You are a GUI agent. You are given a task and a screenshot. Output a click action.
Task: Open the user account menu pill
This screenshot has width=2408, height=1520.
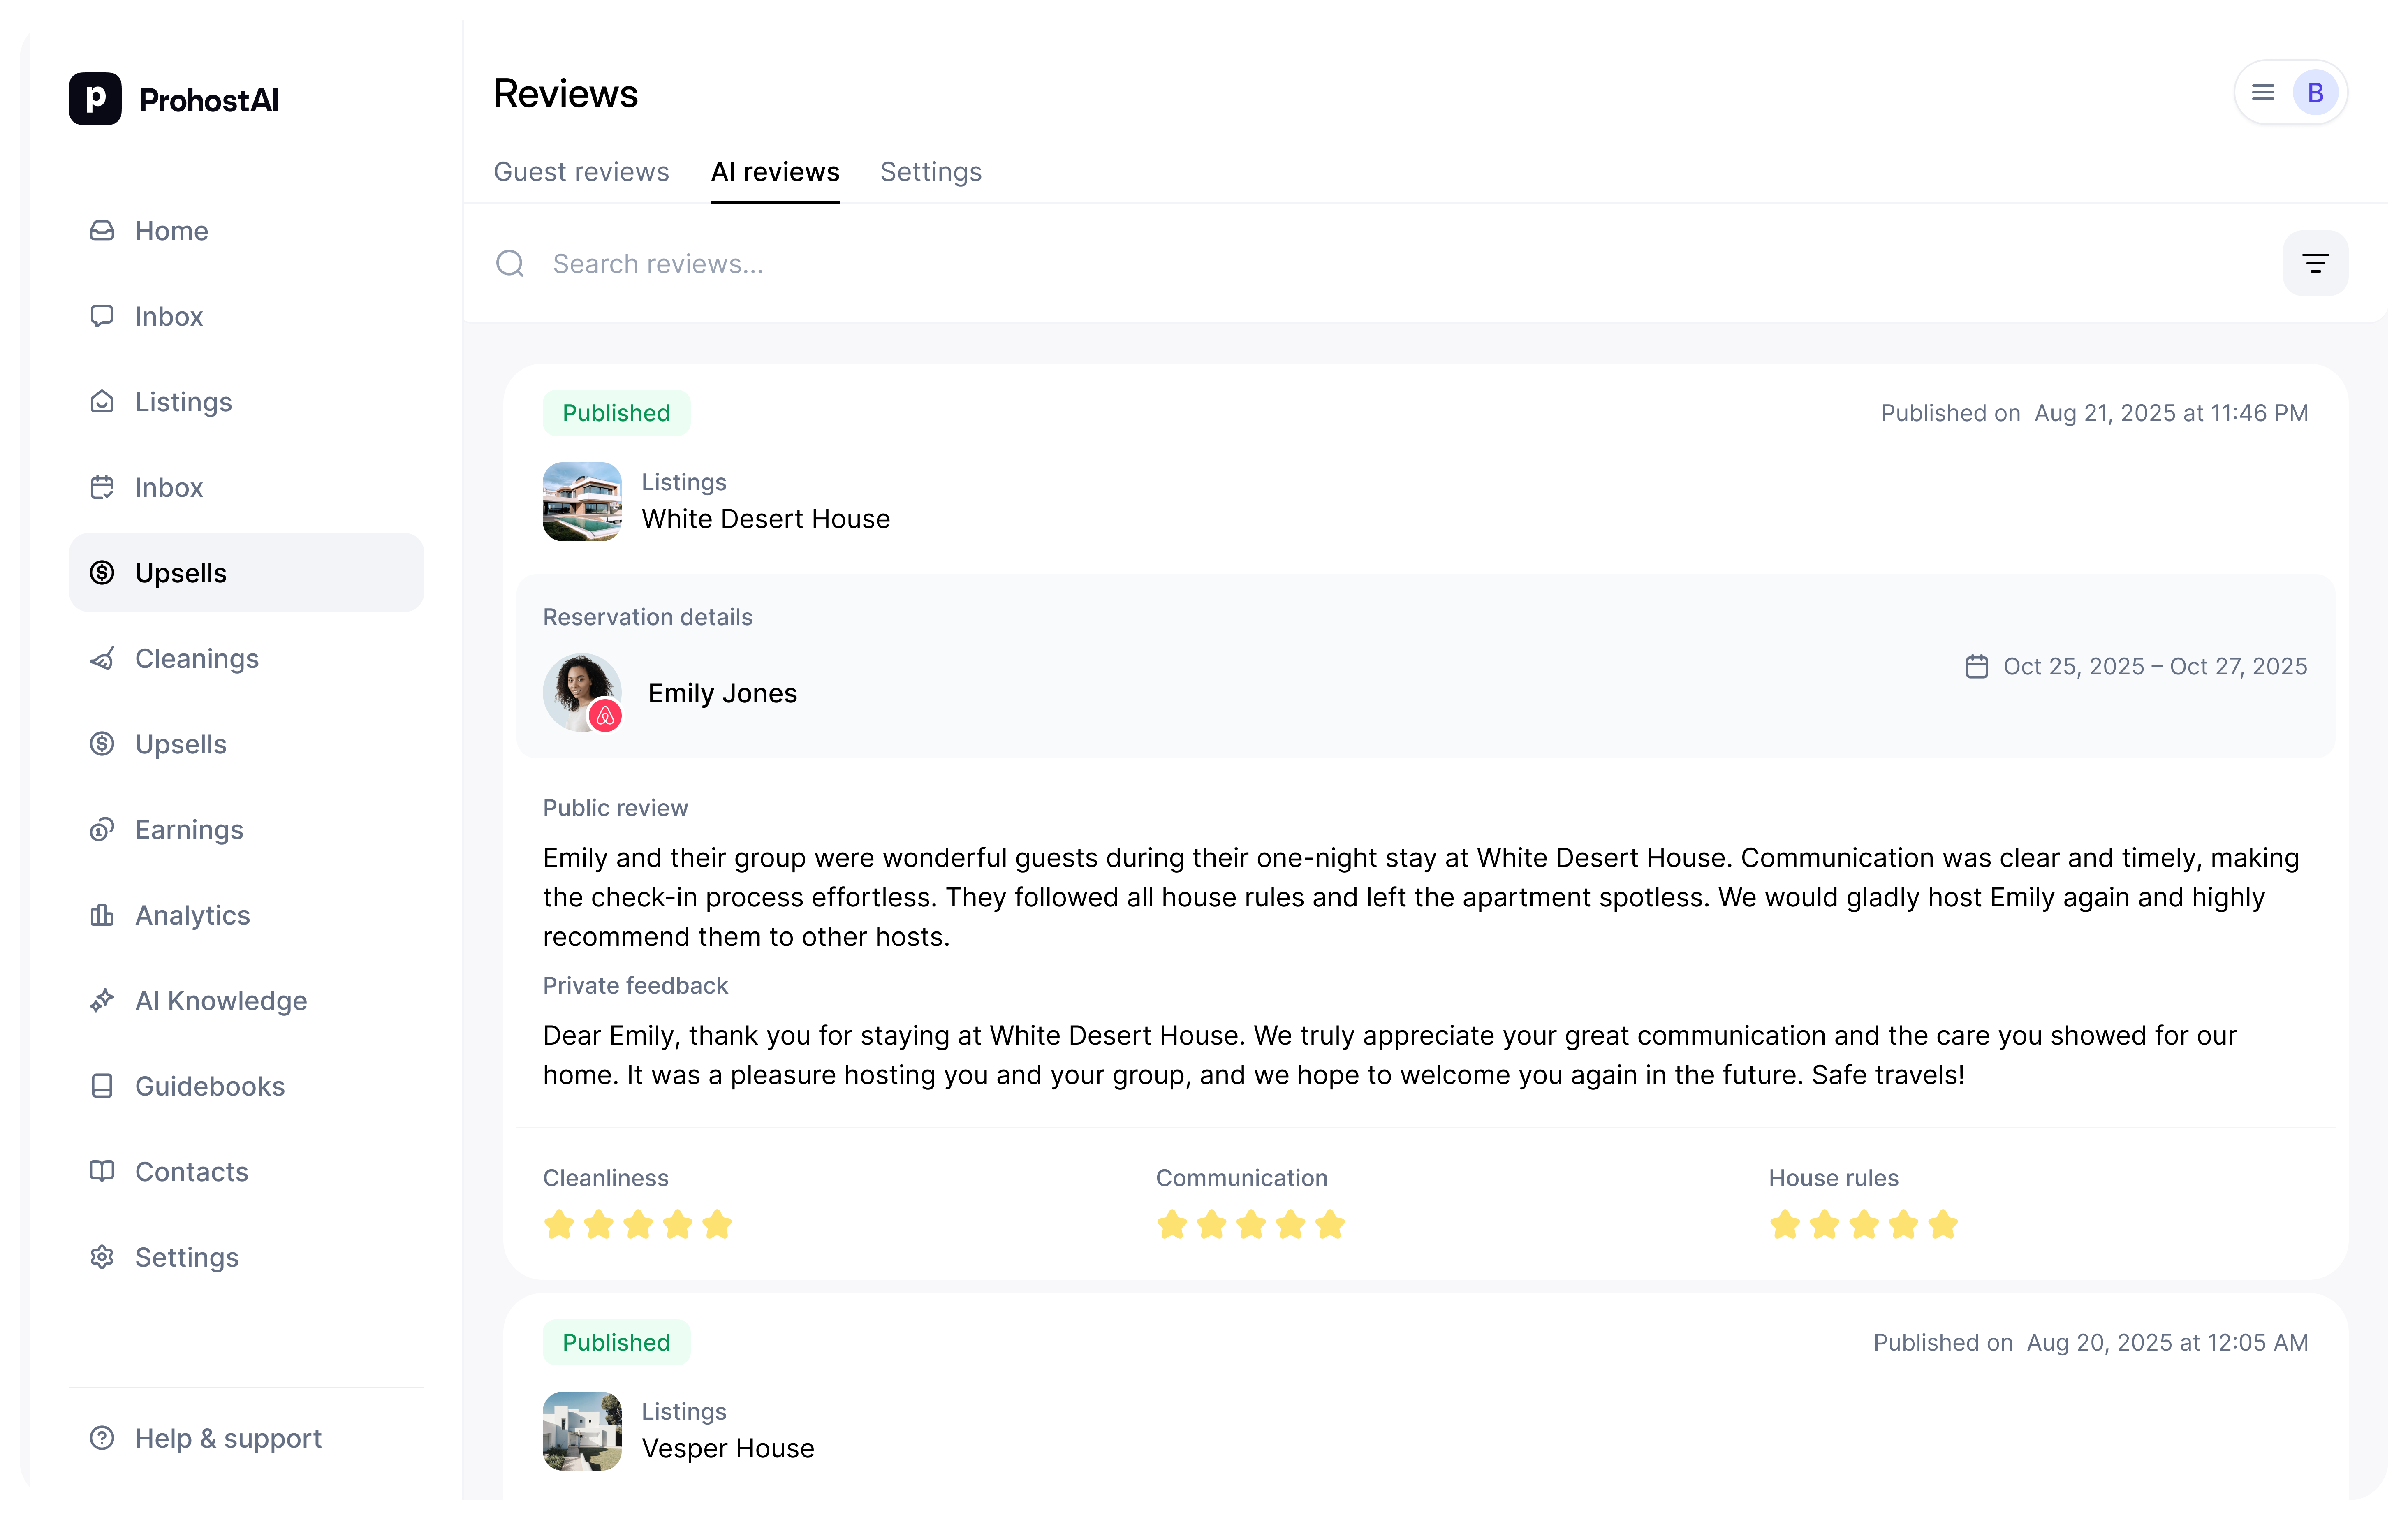2291,92
